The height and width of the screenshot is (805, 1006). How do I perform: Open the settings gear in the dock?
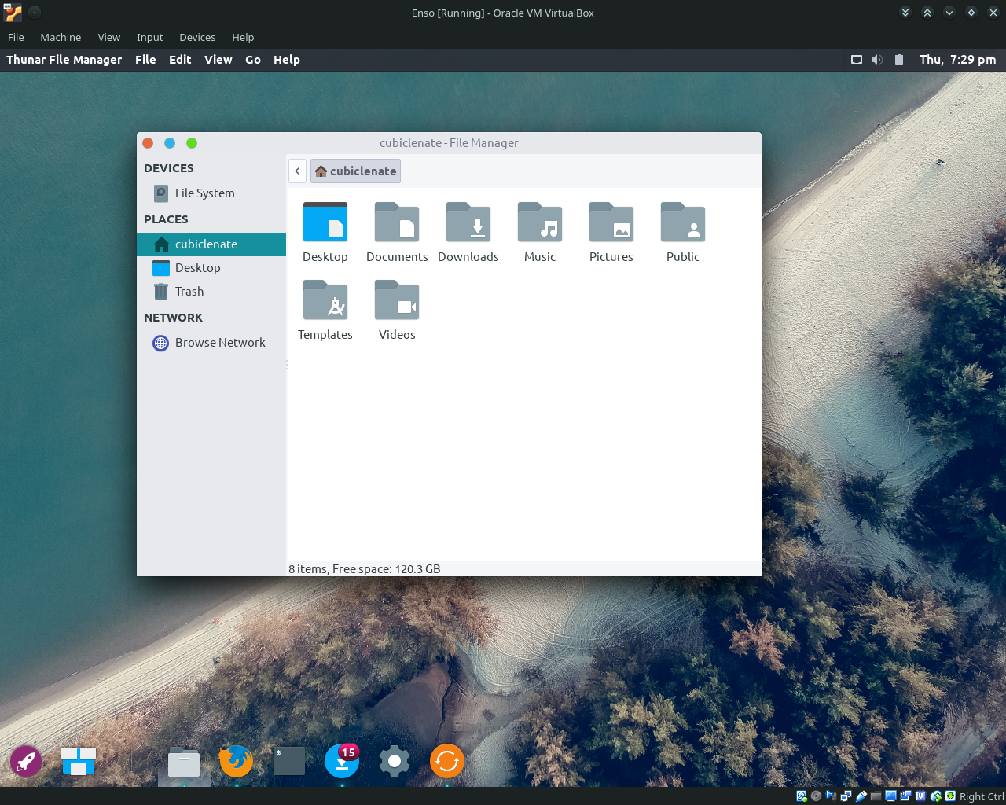click(394, 760)
